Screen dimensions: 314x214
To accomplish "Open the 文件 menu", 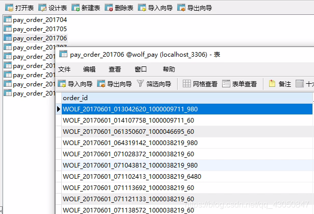I will [64, 69].
